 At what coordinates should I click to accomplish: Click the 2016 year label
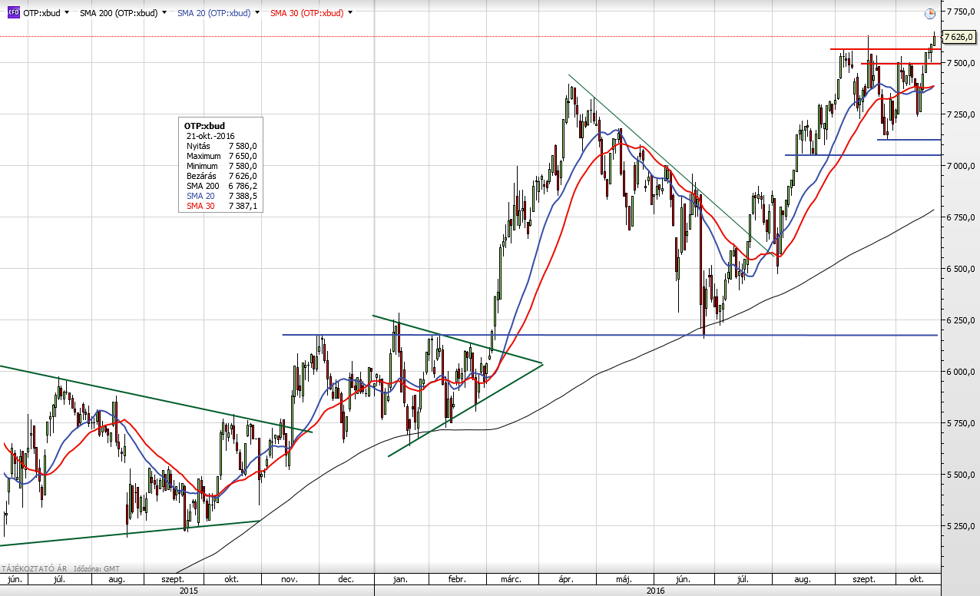pyautogui.click(x=655, y=590)
